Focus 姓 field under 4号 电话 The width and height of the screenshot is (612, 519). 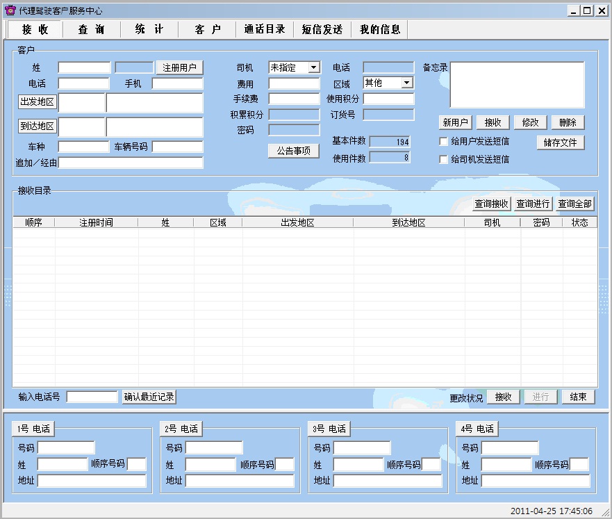coord(507,464)
